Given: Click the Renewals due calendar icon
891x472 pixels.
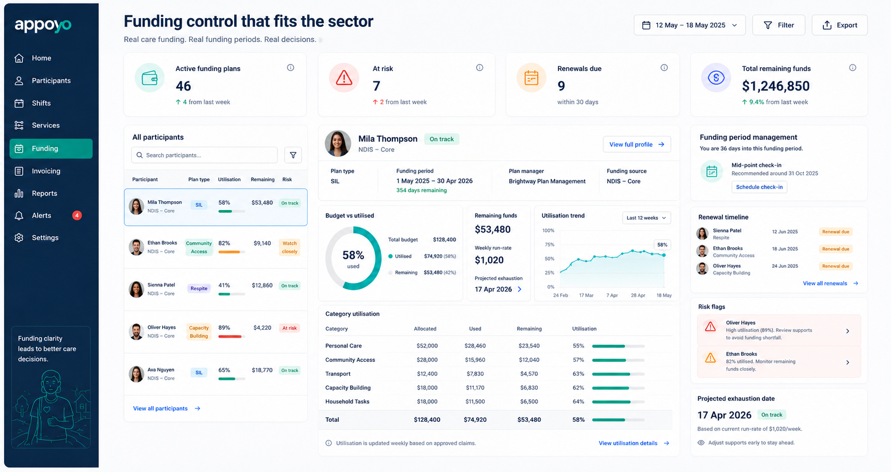Looking at the screenshot, I should [x=532, y=78].
